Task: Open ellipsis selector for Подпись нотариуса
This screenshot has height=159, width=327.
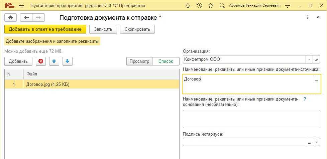Action: 310,142
